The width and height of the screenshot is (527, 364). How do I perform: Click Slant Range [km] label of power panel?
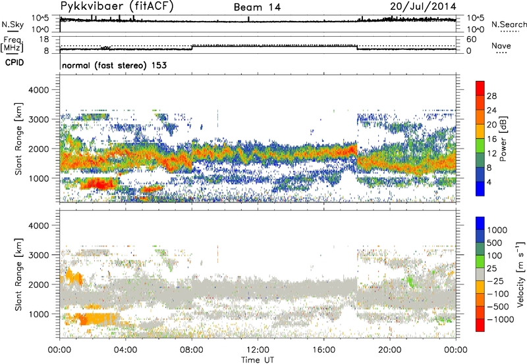(x=18, y=139)
